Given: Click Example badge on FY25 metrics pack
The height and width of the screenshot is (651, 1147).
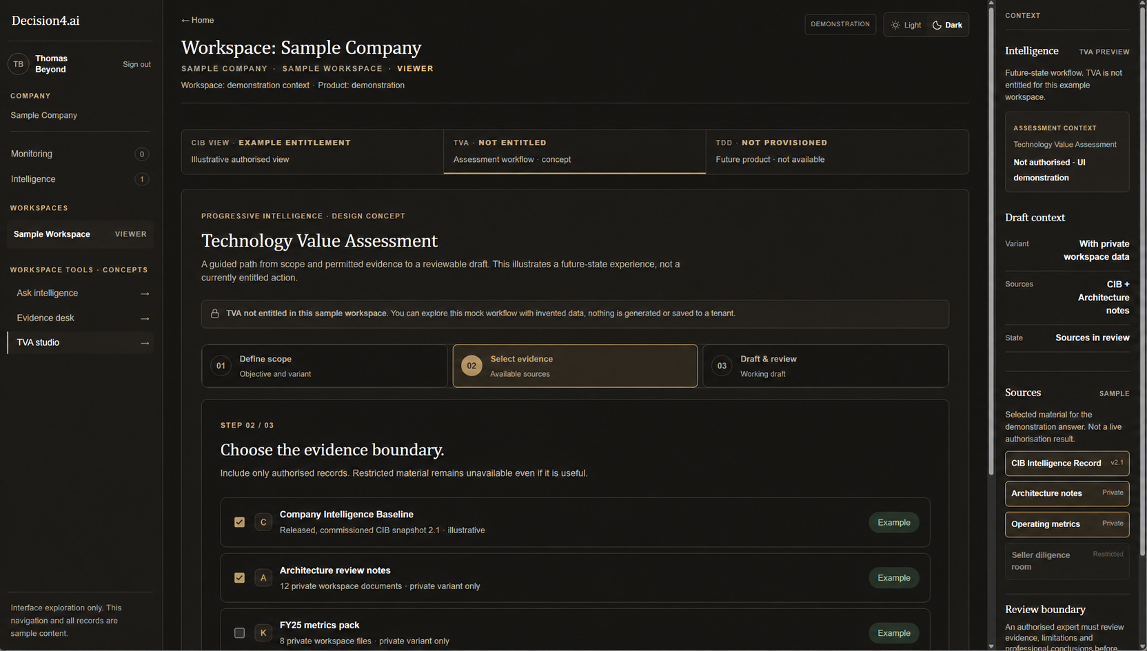Looking at the screenshot, I should pos(894,633).
